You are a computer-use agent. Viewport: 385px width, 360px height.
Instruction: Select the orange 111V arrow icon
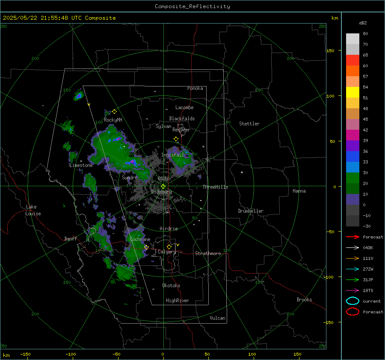tap(352, 258)
